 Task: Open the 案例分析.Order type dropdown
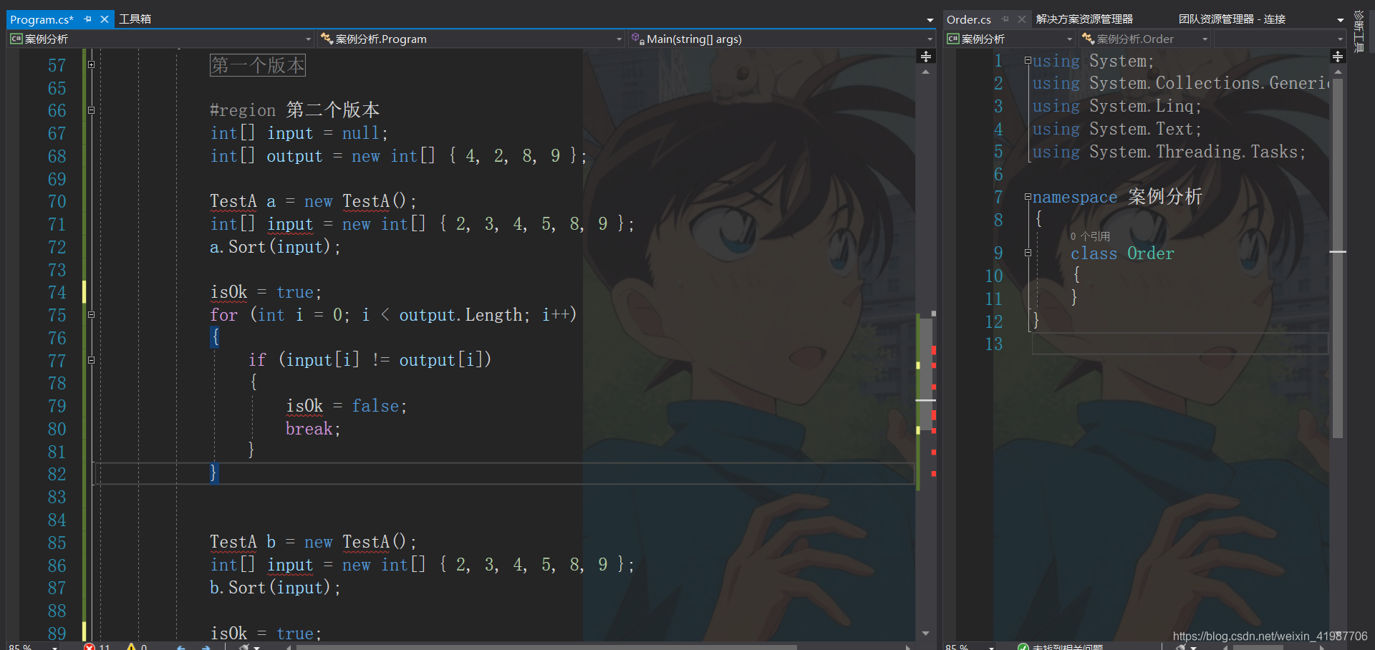click(x=1144, y=39)
